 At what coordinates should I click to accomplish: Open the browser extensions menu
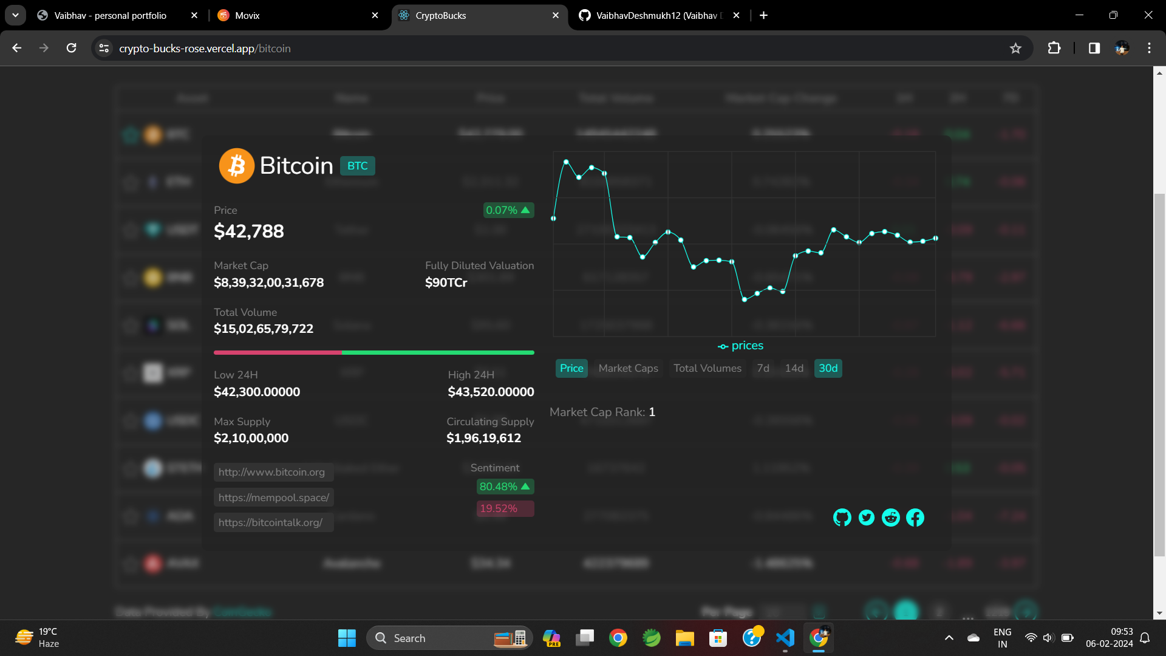click(1054, 48)
